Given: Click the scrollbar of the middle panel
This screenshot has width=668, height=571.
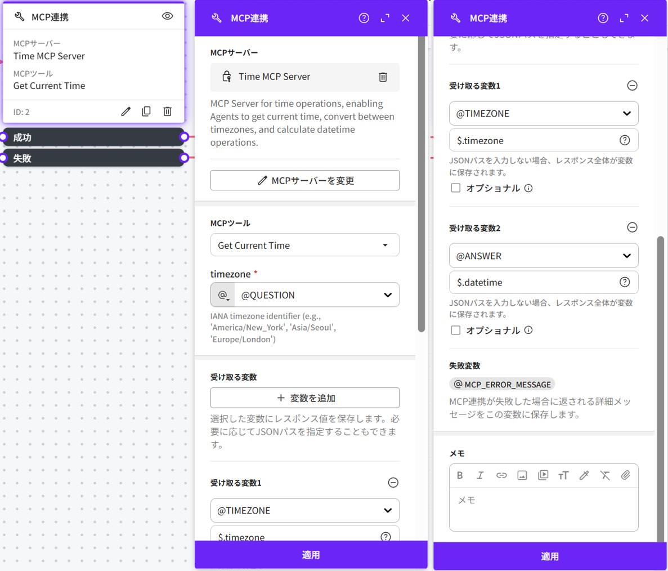Looking at the screenshot, I should (422, 186).
